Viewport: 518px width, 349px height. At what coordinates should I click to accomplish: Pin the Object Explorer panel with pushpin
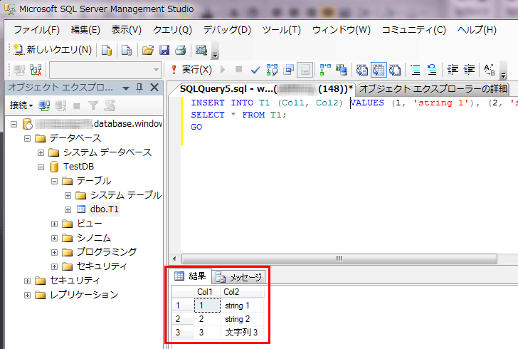coord(139,88)
